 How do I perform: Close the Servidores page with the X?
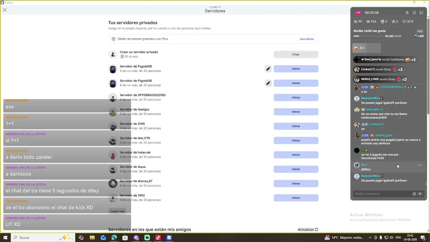point(5,10)
